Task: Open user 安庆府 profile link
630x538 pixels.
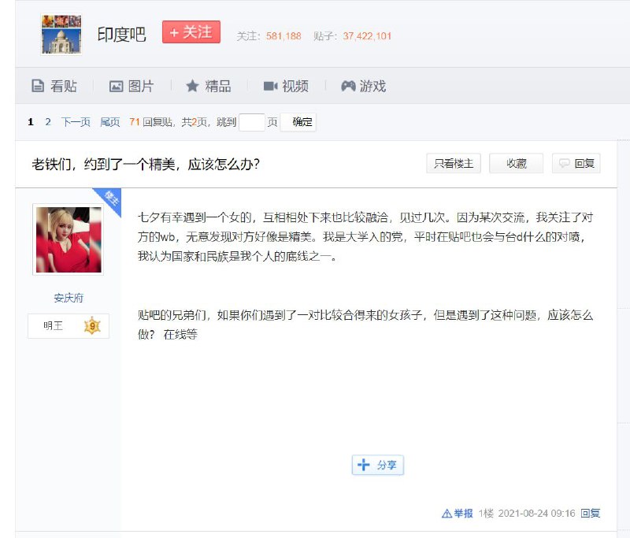Action: click(69, 298)
